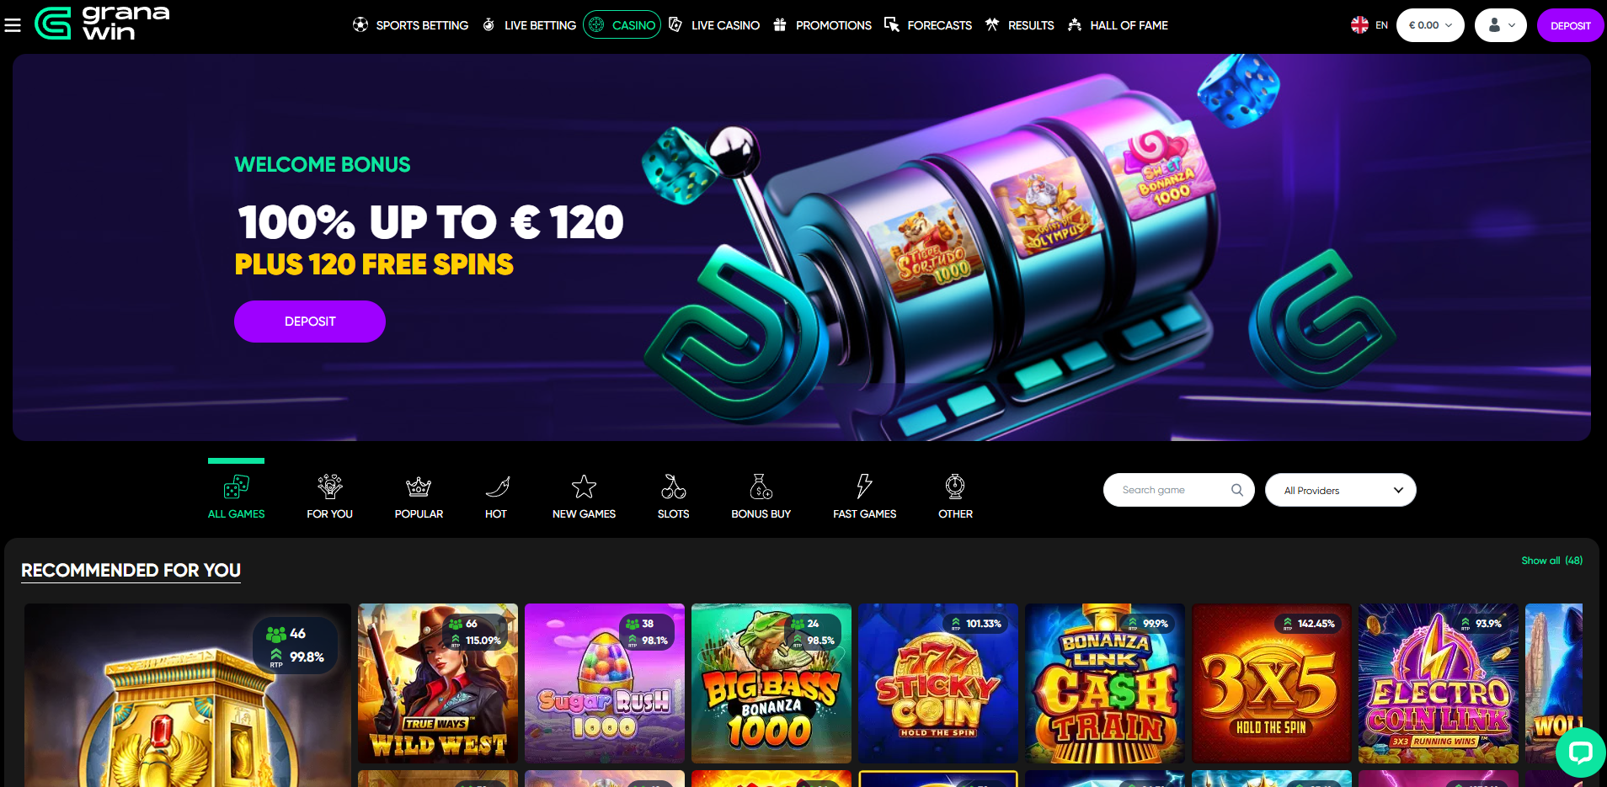Select the Hot chili pepper category
Viewport: 1607px width, 787px height.
click(x=496, y=497)
